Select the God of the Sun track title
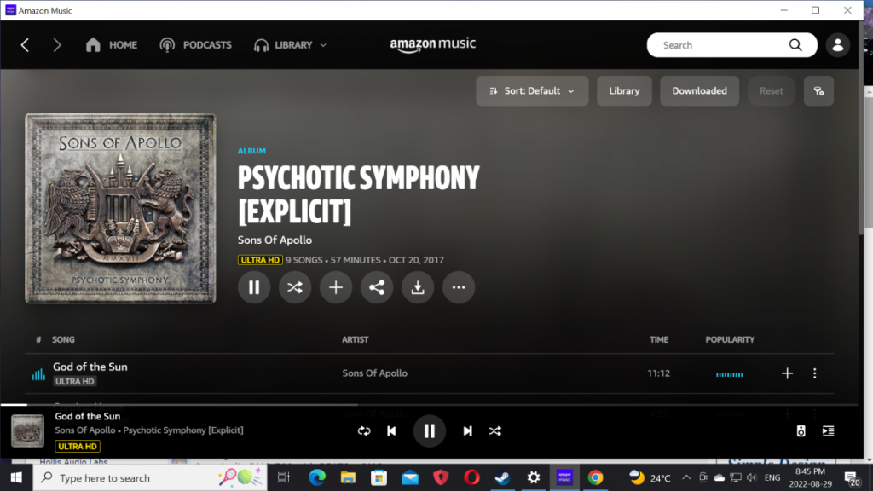 90,367
